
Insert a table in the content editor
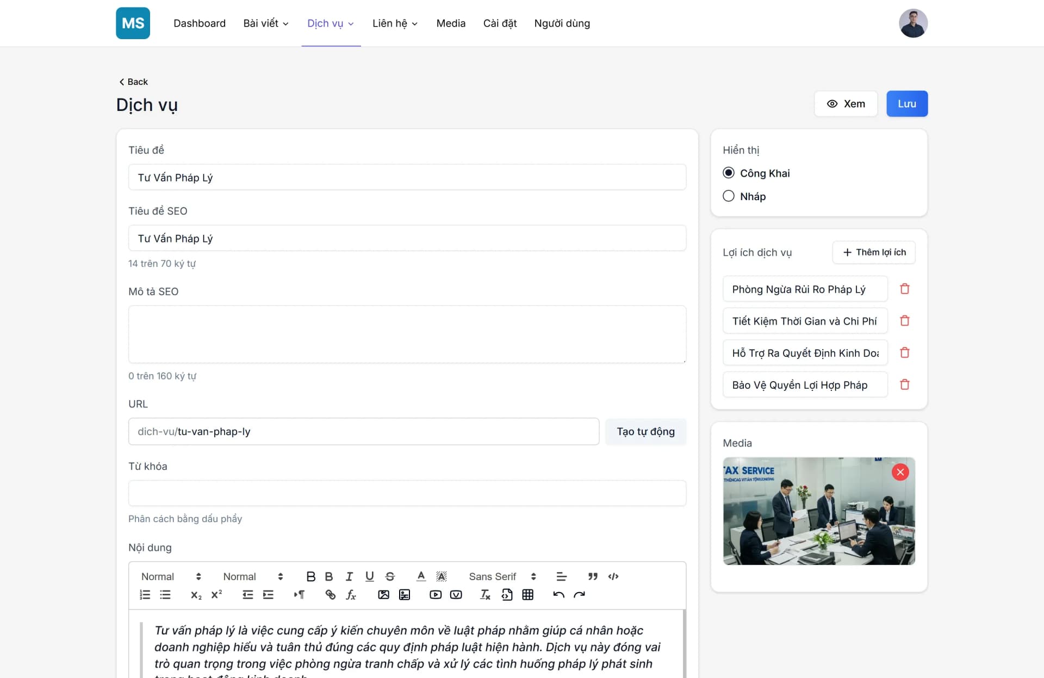click(x=527, y=595)
